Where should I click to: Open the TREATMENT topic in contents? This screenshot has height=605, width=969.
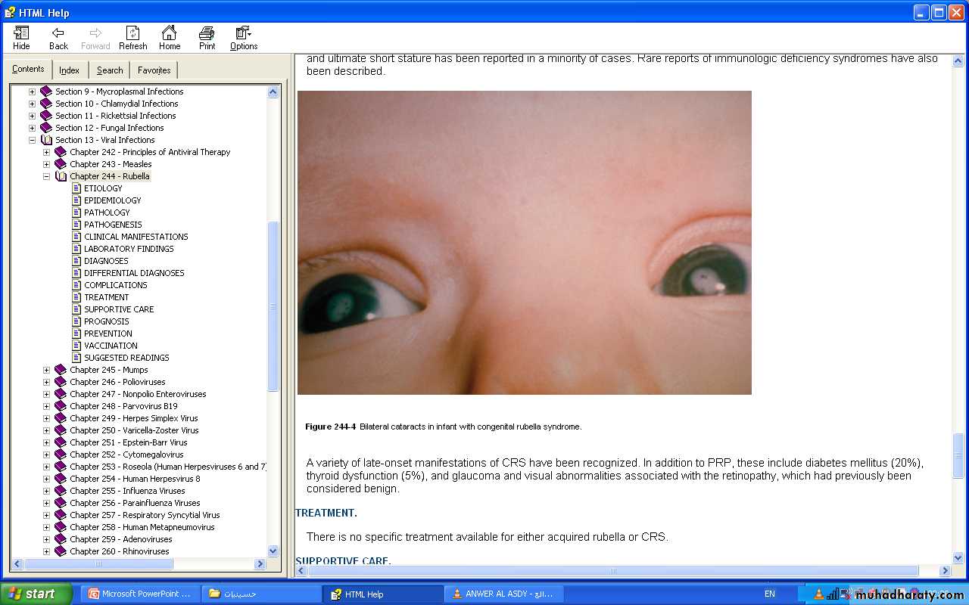[106, 297]
